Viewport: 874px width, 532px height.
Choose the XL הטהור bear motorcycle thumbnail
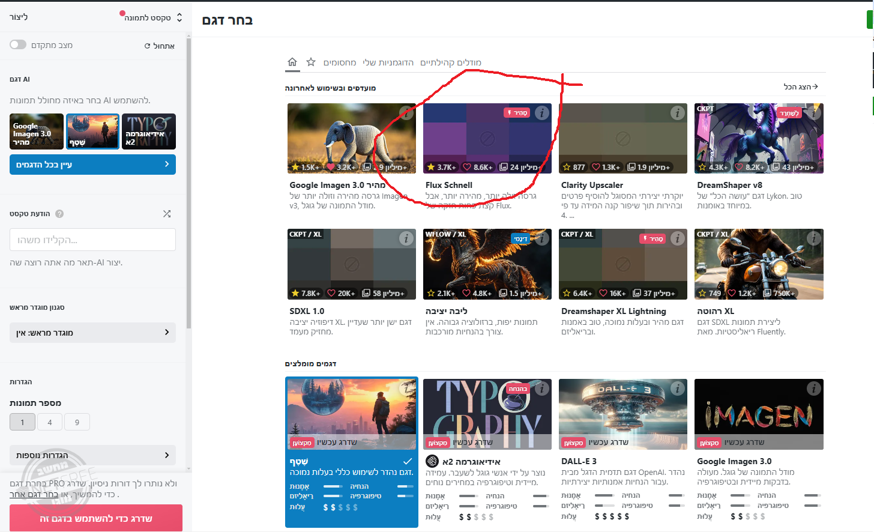tap(759, 264)
